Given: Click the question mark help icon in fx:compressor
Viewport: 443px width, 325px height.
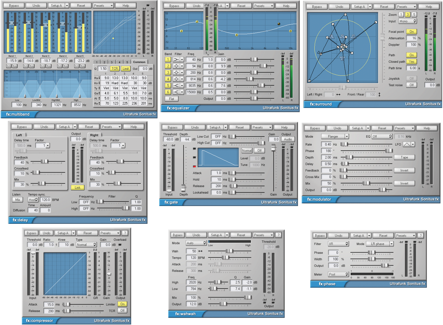Looking at the screenshot, I should pos(125,233).
